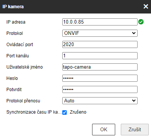Viewport: 151px width, 138px height.
Task: Click the IP adresa label text
Action: point(16,22)
